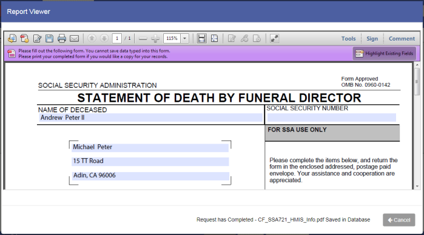
Task: Click the sign document pen icon
Action: (244, 38)
